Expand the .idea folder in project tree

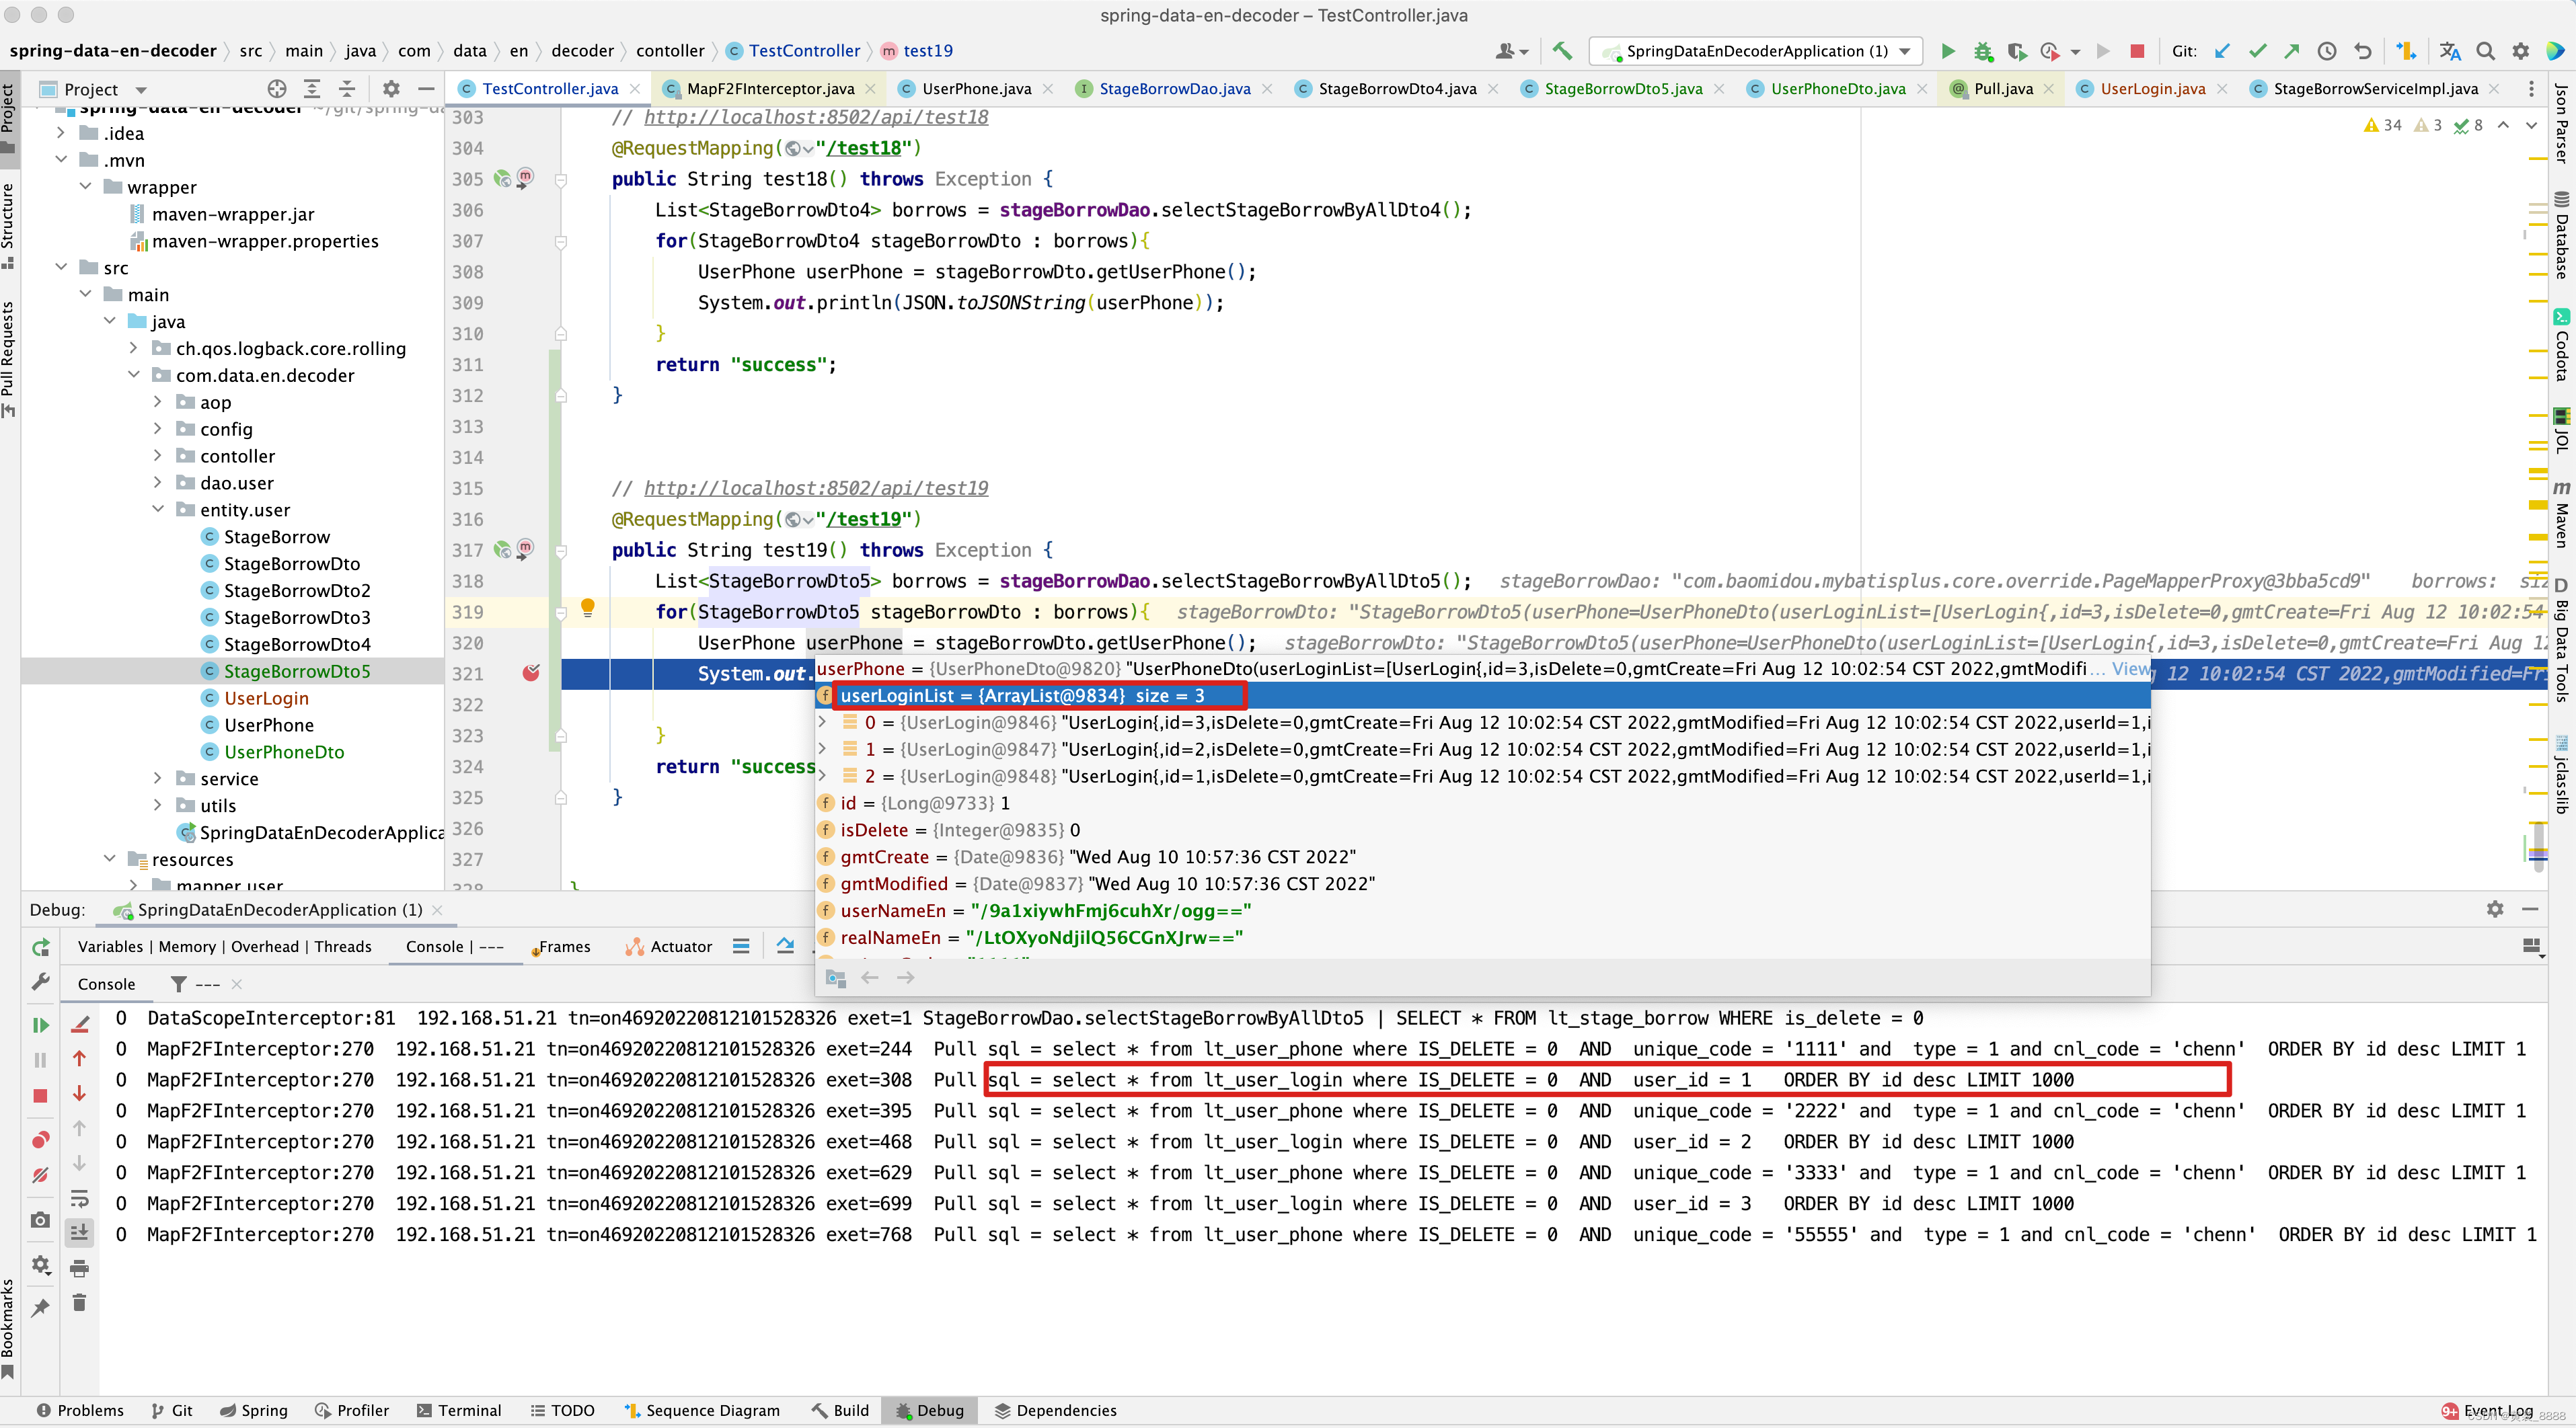coord(61,133)
